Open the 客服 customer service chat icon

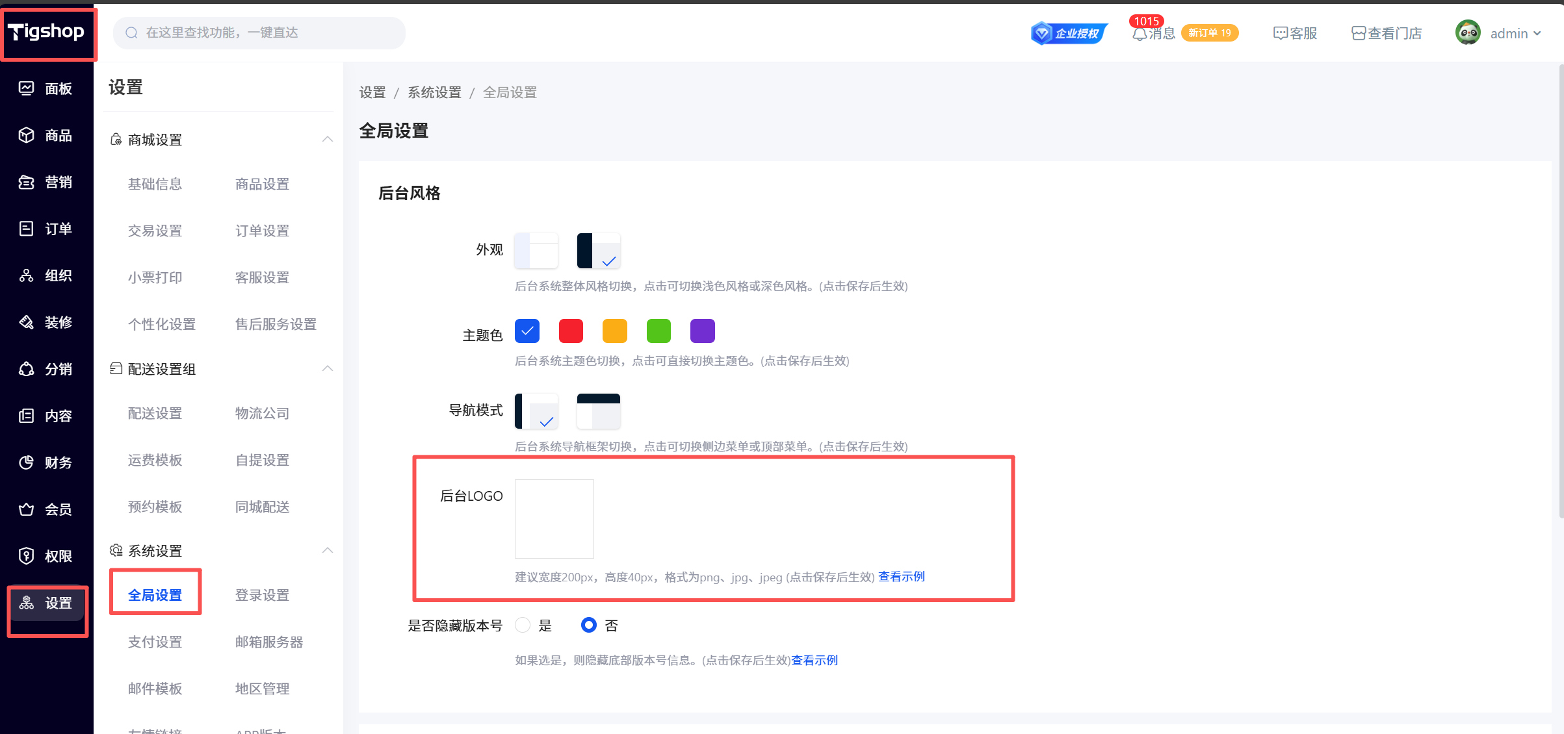click(x=1280, y=34)
